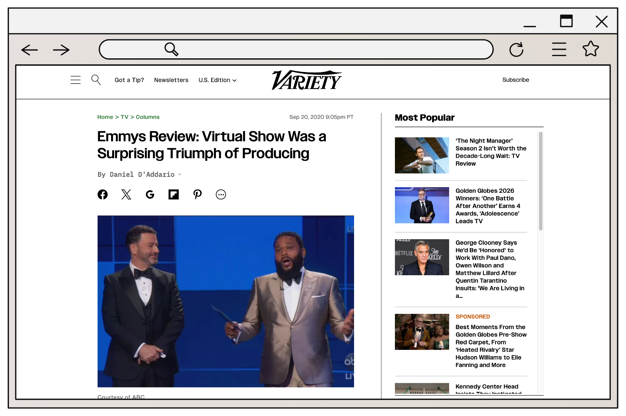Go back with the browser back arrow

[30, 50]
